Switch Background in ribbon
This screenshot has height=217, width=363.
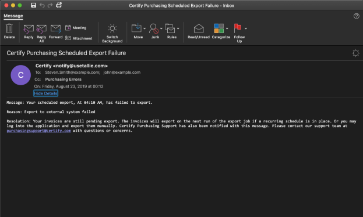coord(112,33)
